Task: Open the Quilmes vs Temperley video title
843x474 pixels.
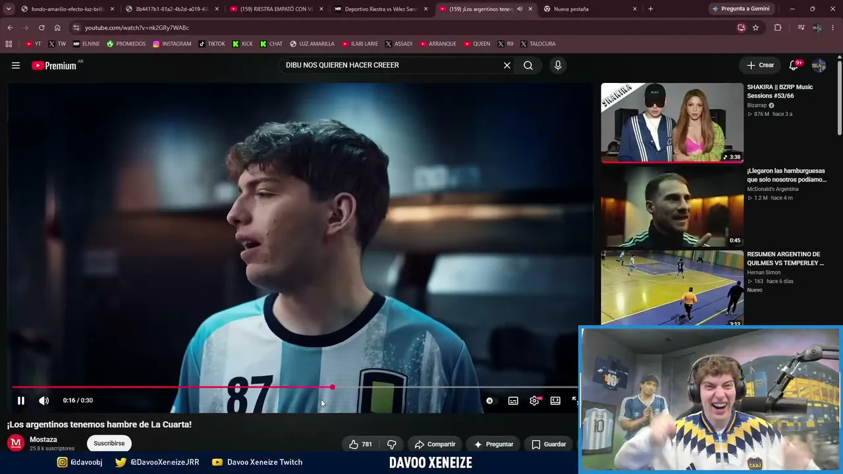Action: click(x=786, y=259)
